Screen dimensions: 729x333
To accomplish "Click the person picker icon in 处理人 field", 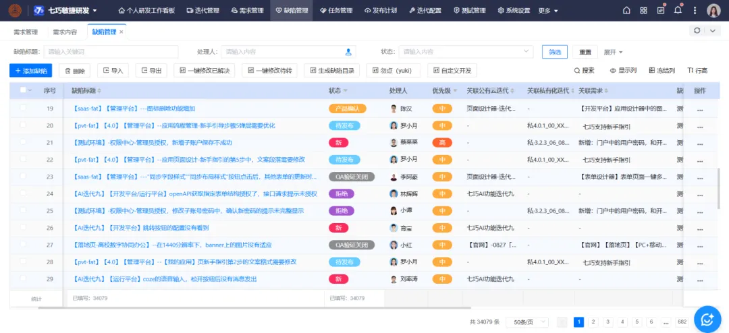I will (349, 52).
